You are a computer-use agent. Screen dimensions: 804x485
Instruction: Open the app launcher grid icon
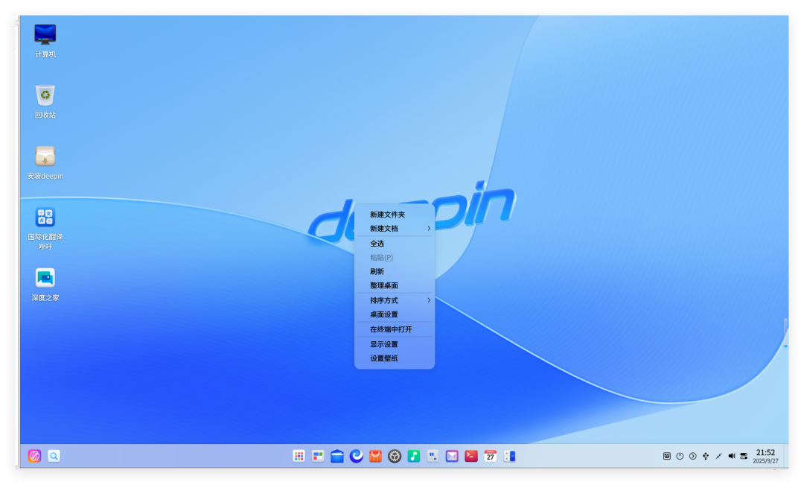tap(299, 456)
